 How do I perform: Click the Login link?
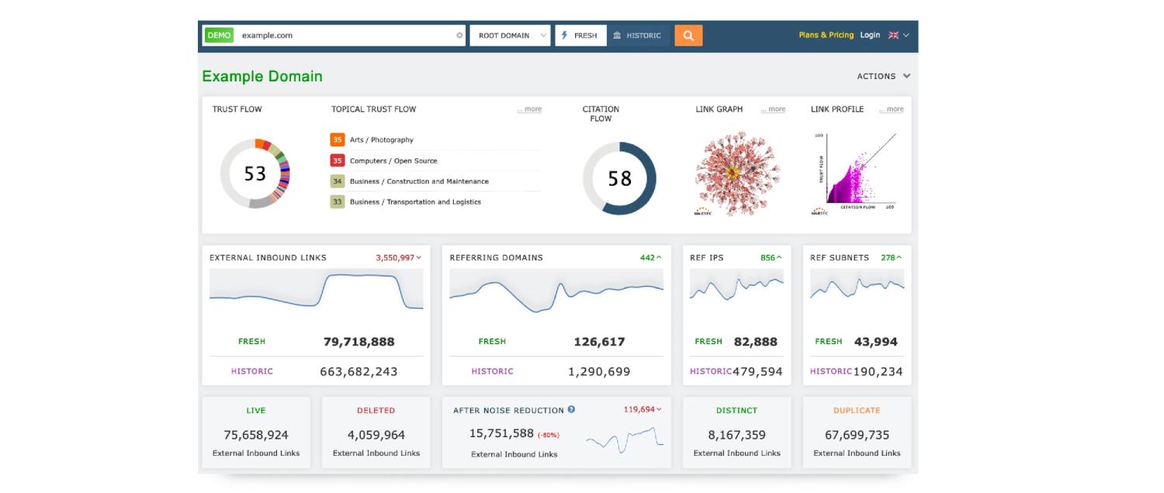(870, 35)
